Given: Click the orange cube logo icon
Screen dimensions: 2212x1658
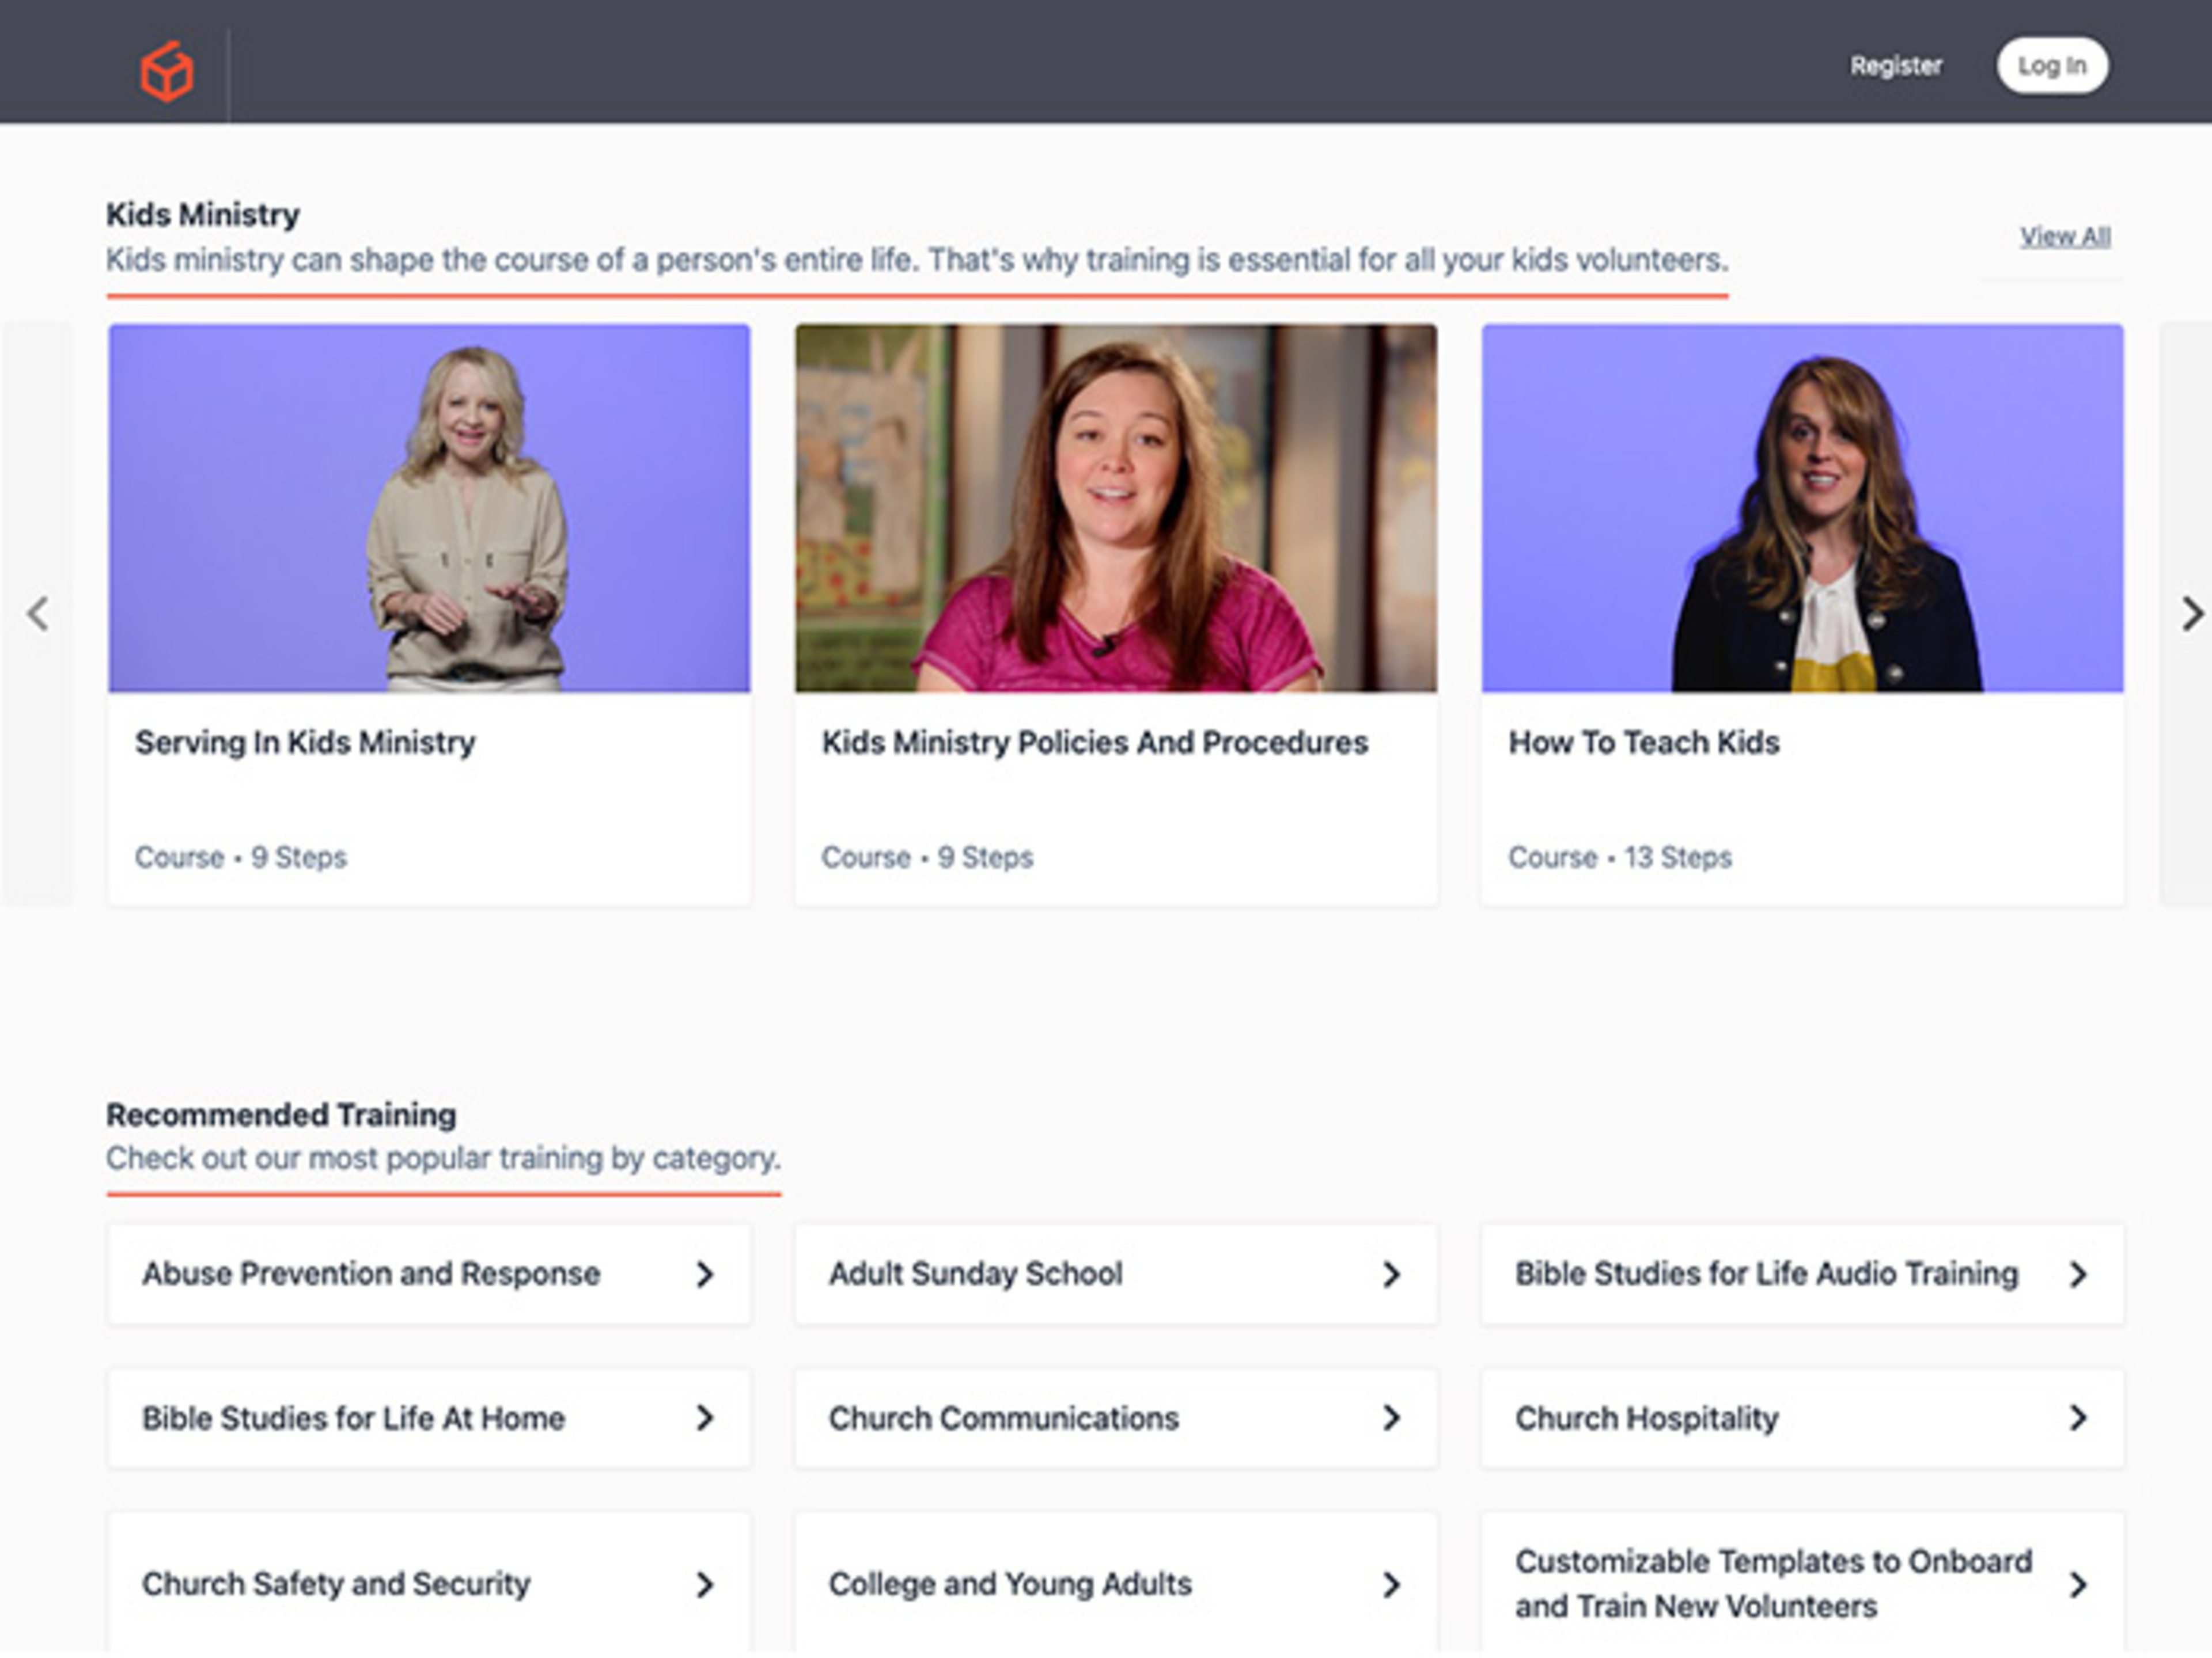Looking at the screenshot, I should click(x=166, y=71).
